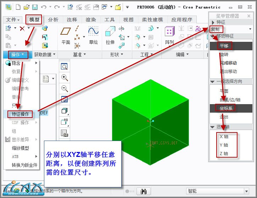Image resolution: width=257 pixels, height=198 pixels.
Task: Click the binoculars find icon in status bar
Action: tap(144, 191)
